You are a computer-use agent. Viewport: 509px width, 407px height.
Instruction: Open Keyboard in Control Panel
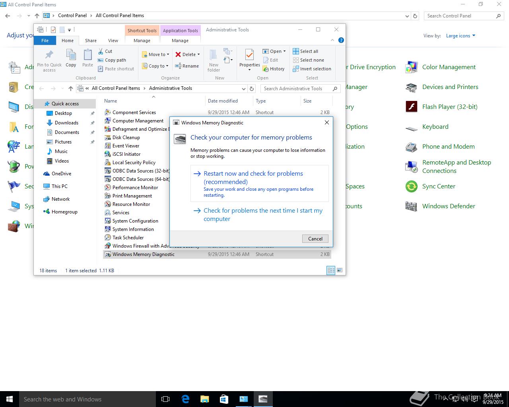(427, 127)
